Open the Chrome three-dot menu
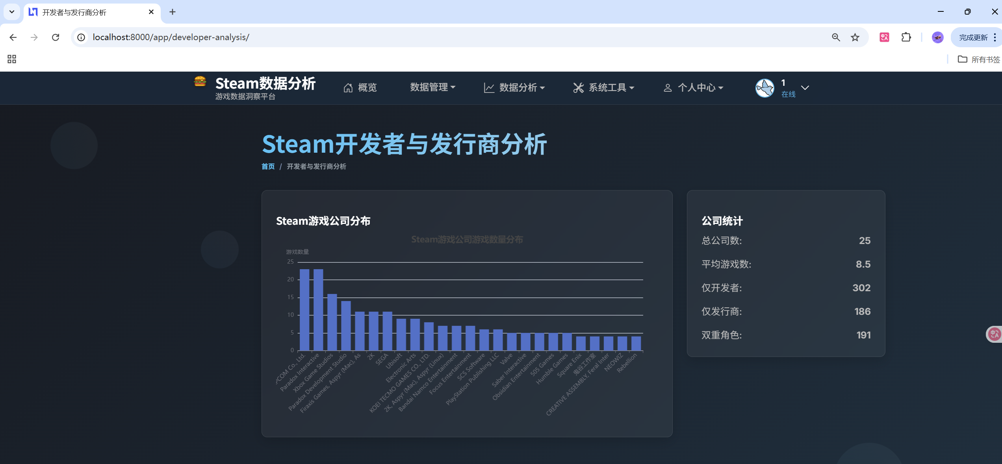 (x=995, y=37)
